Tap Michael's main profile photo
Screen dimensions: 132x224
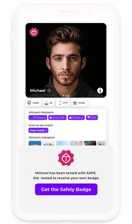pos(66,60)
